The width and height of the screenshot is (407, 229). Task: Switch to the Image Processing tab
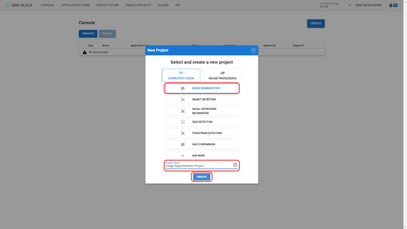click(x=222, y=75)
